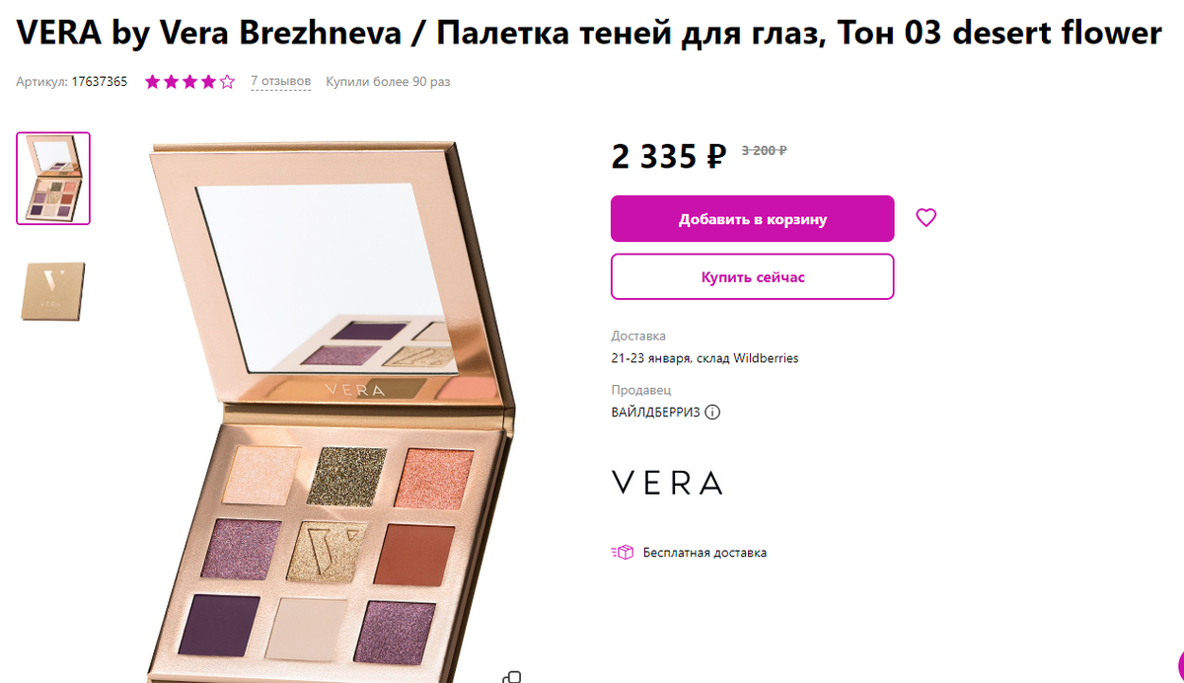This screenshot has height=683, width=1184.
Task: Click the third filled rating star
Action: pyautogui.click(x=189, y=82)
